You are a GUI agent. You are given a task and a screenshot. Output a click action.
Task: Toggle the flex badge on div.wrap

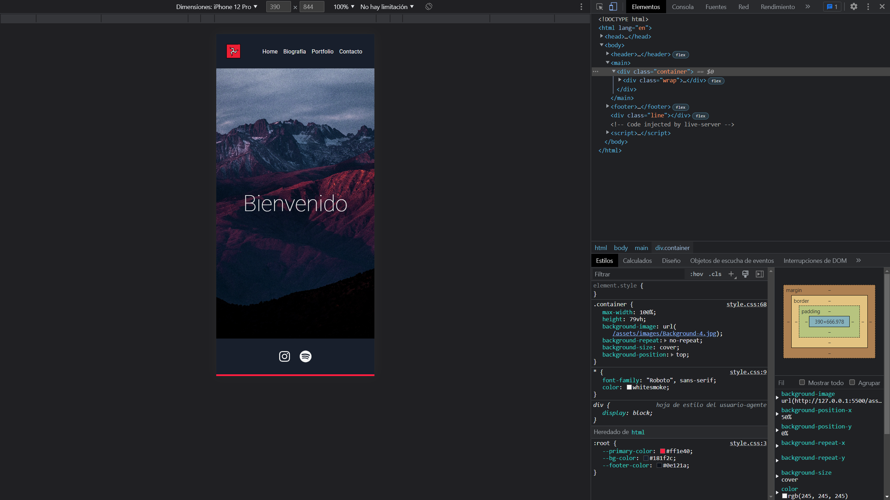(x=716, y=81)
